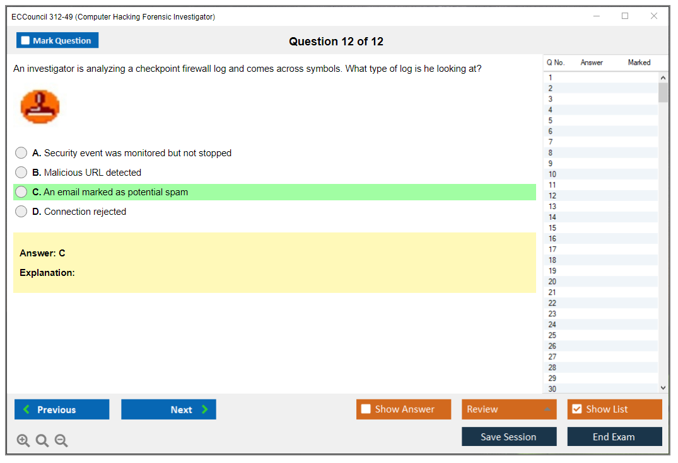Go to the Previous question
This screenshot has width=678, height=463.
[62, 409]
